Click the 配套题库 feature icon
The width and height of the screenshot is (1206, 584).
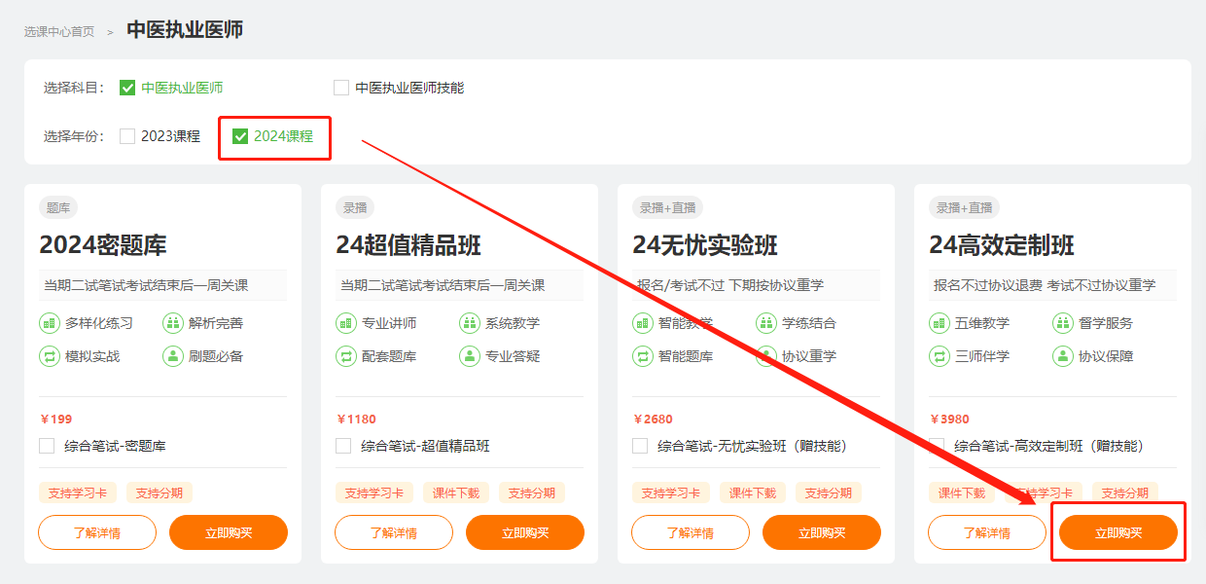(x=346, y=356)
